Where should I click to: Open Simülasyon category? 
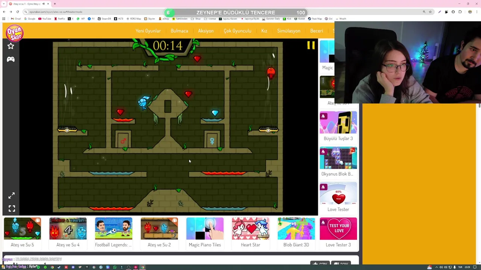pyautogui.click(x=289, y=31)
